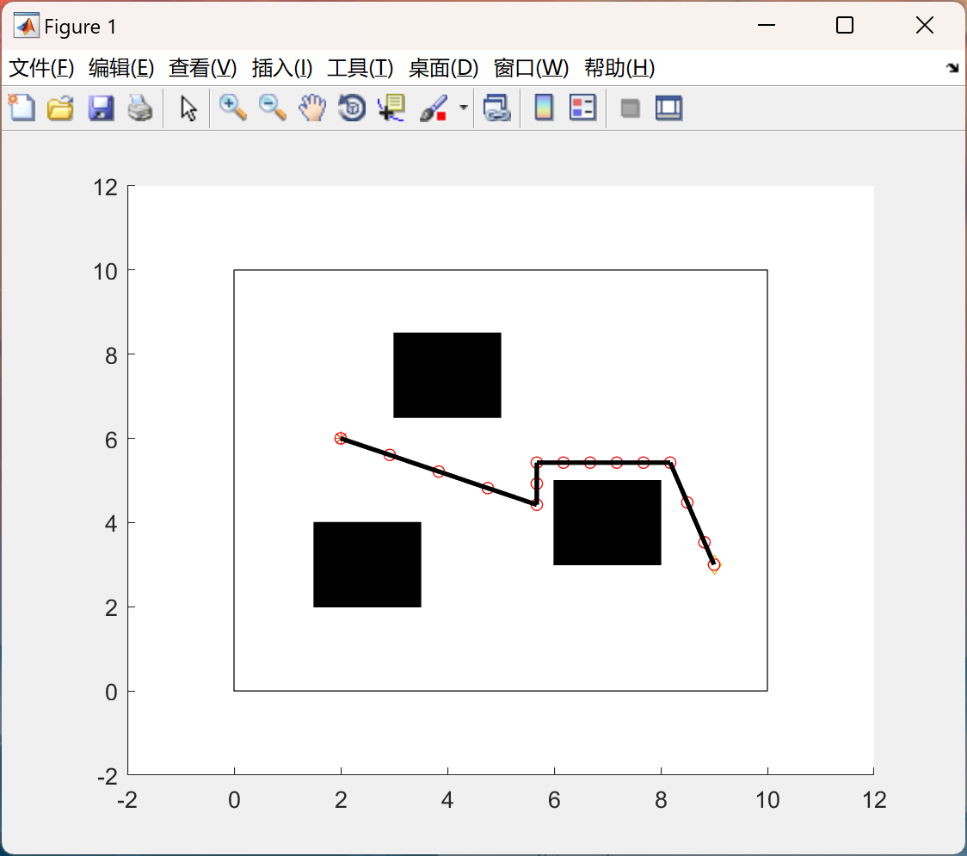Viewport: 967px width, 856px height.
Task: Show plot tools and dock figure icon
Action: pyautogui.click(x=669, y=108)
